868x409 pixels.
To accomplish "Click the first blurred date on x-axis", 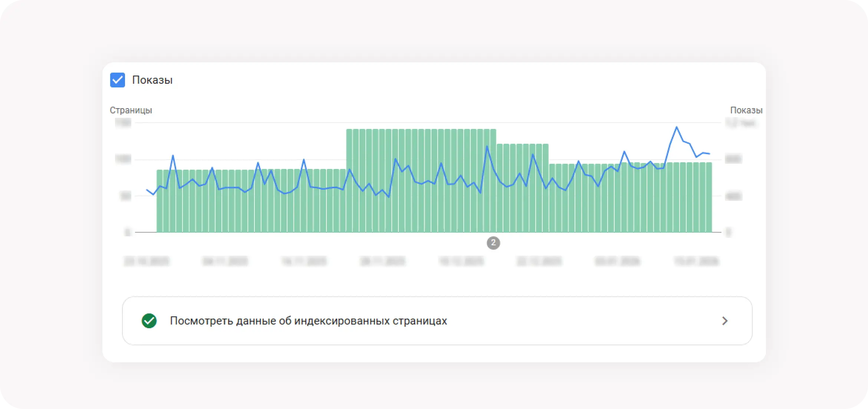I will point(147,262).
